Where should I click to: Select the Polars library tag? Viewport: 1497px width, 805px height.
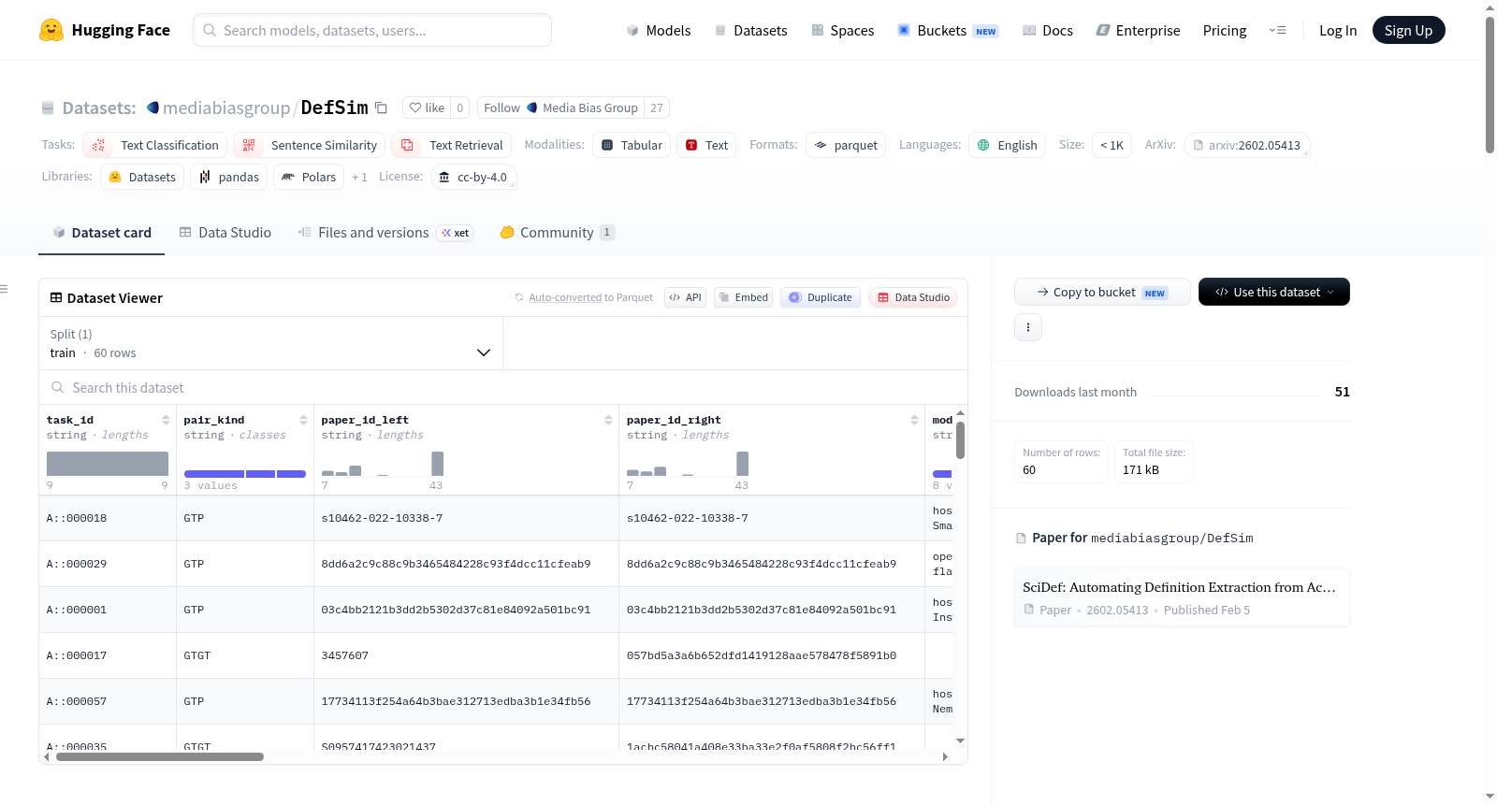[x=309, y=177]
